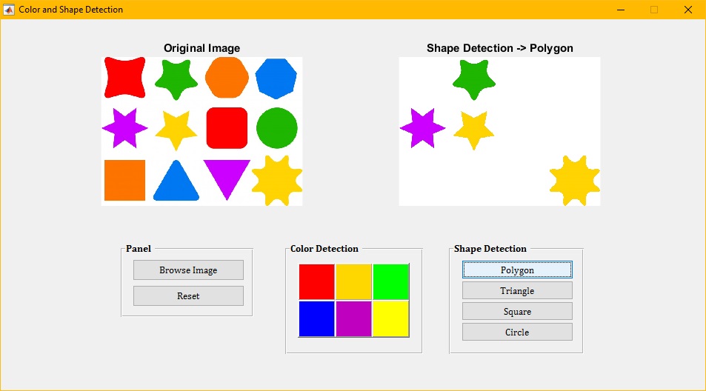The width and height of the screenshot is (706, 391).
Task: Click the orange square in Original Image
Action: click(x=124, y=180)
